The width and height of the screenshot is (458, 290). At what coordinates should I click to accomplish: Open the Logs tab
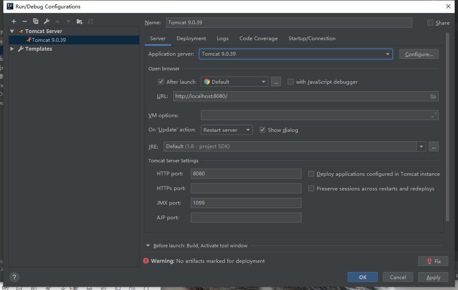(x=223, y=38)
